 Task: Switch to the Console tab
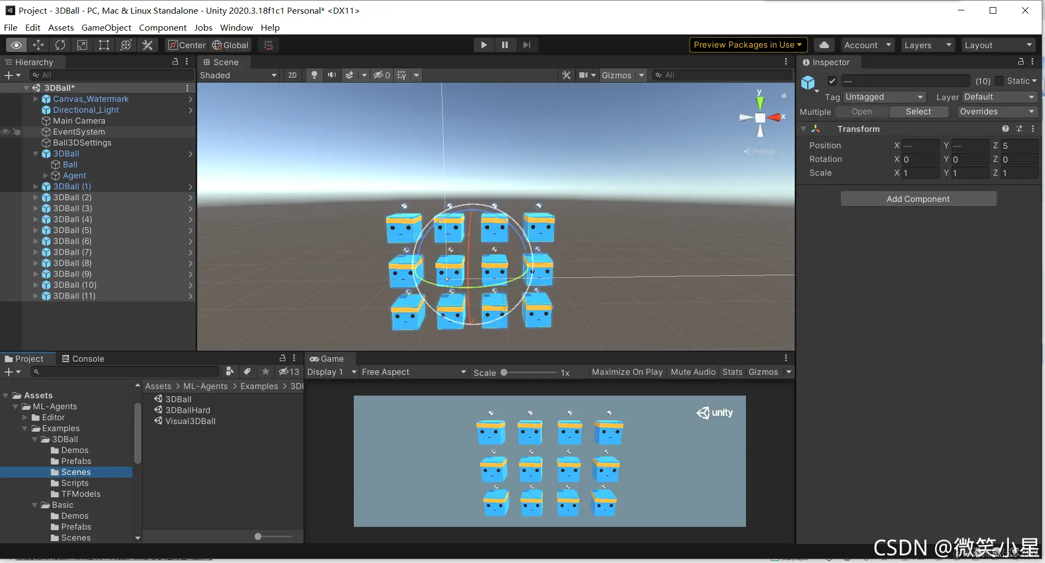(83, 358)
